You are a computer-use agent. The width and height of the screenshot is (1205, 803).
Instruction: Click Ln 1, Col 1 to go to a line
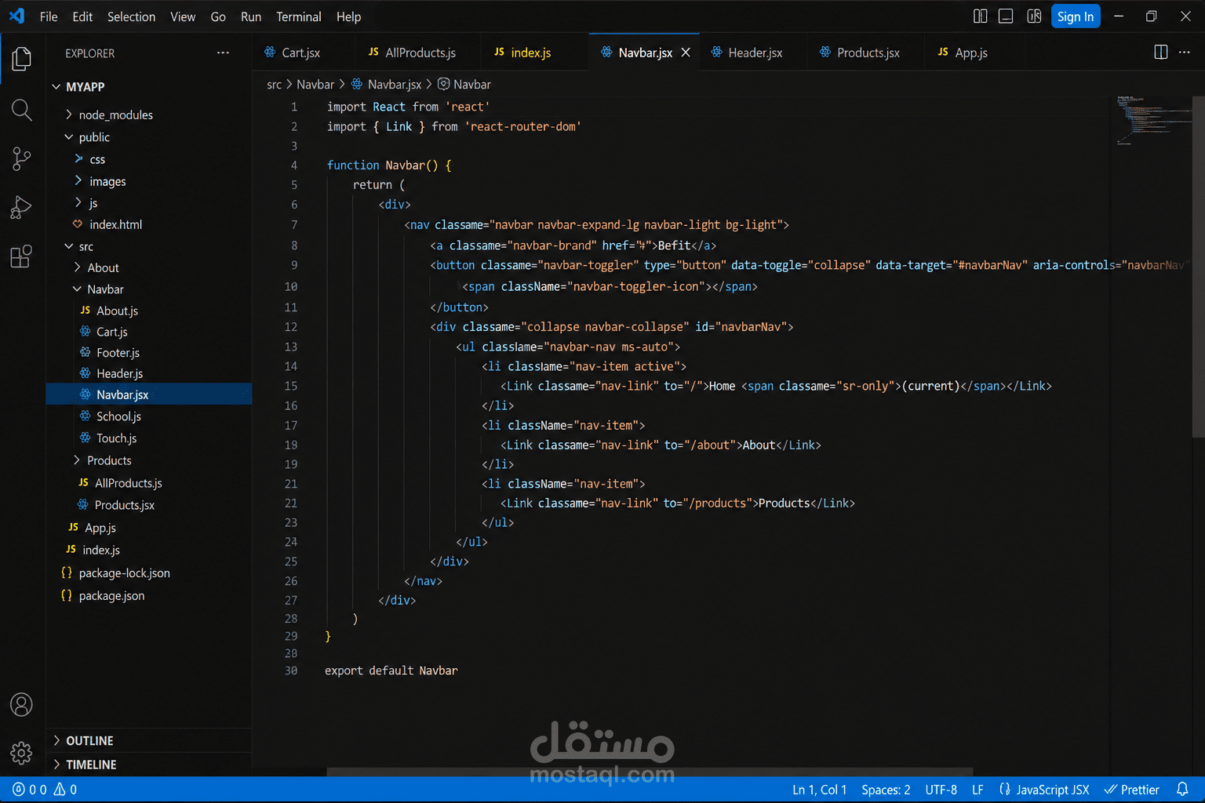[x=819, y=790]
